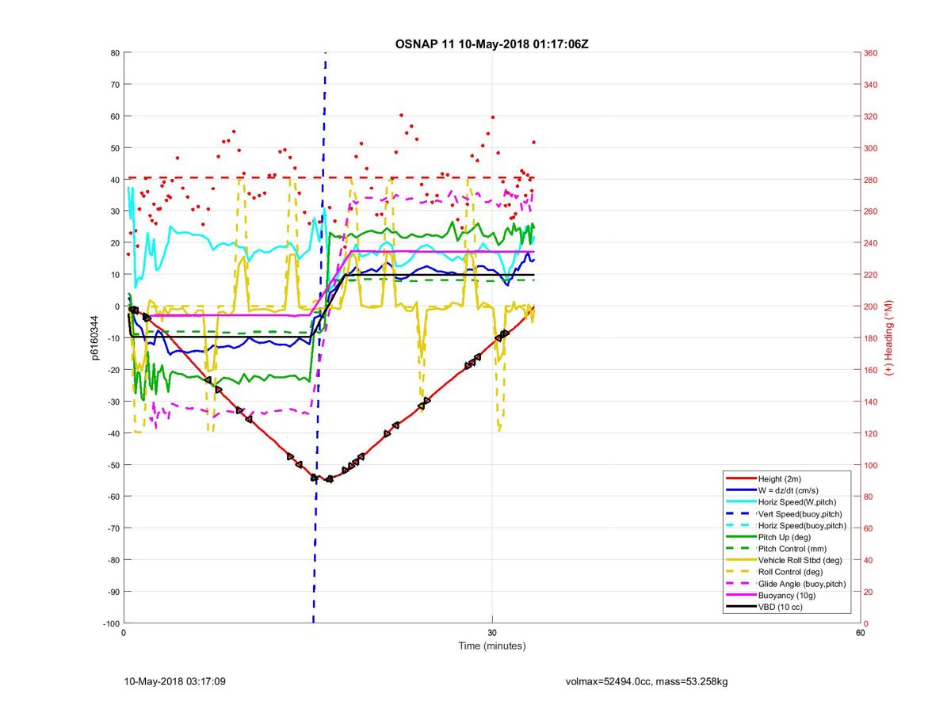
Task: Click the 50 tick label
Action: (x=114, y=148)
